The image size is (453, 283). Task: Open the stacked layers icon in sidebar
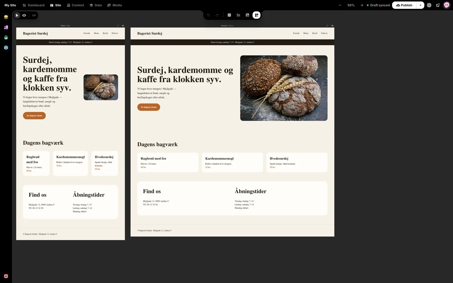click(x=6, y=17)
